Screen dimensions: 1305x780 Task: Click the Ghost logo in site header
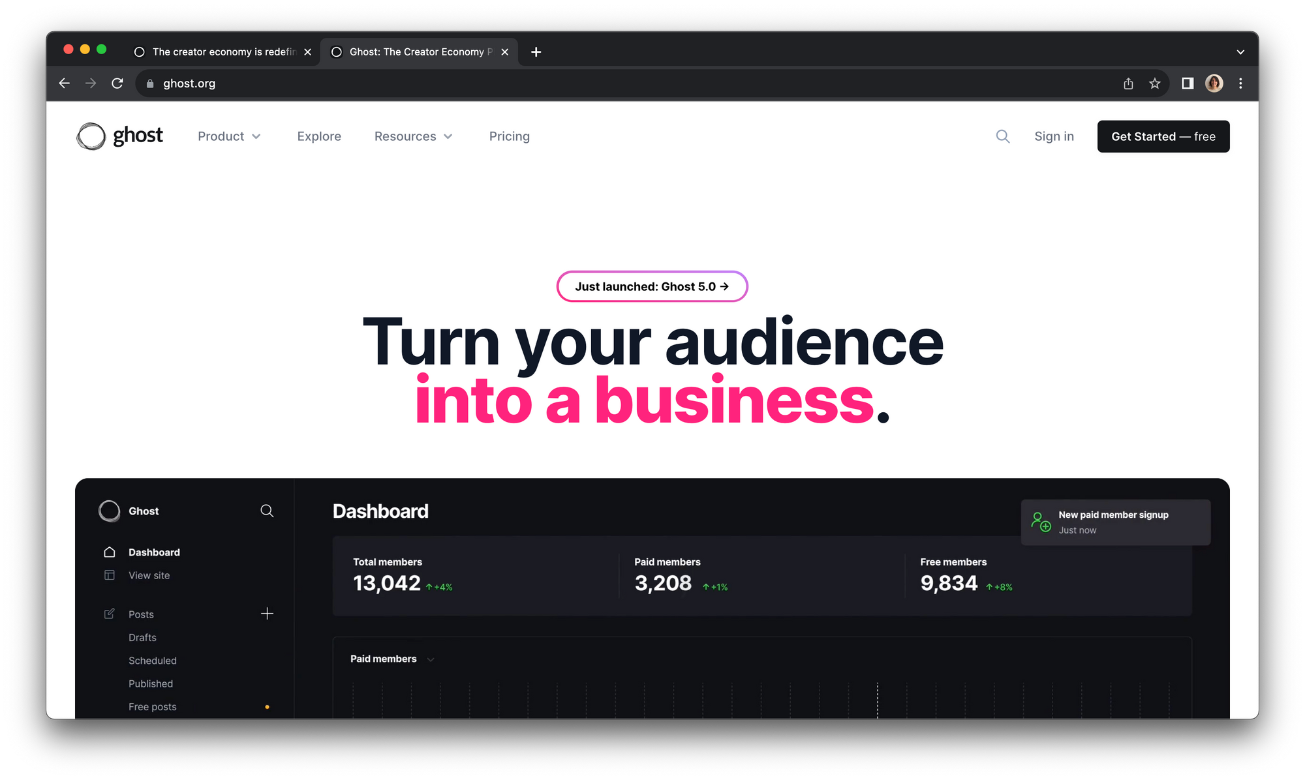[120, 136]
